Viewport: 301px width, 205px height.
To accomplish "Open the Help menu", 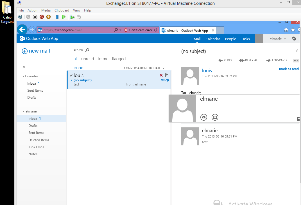I will (x=87, y=10).
